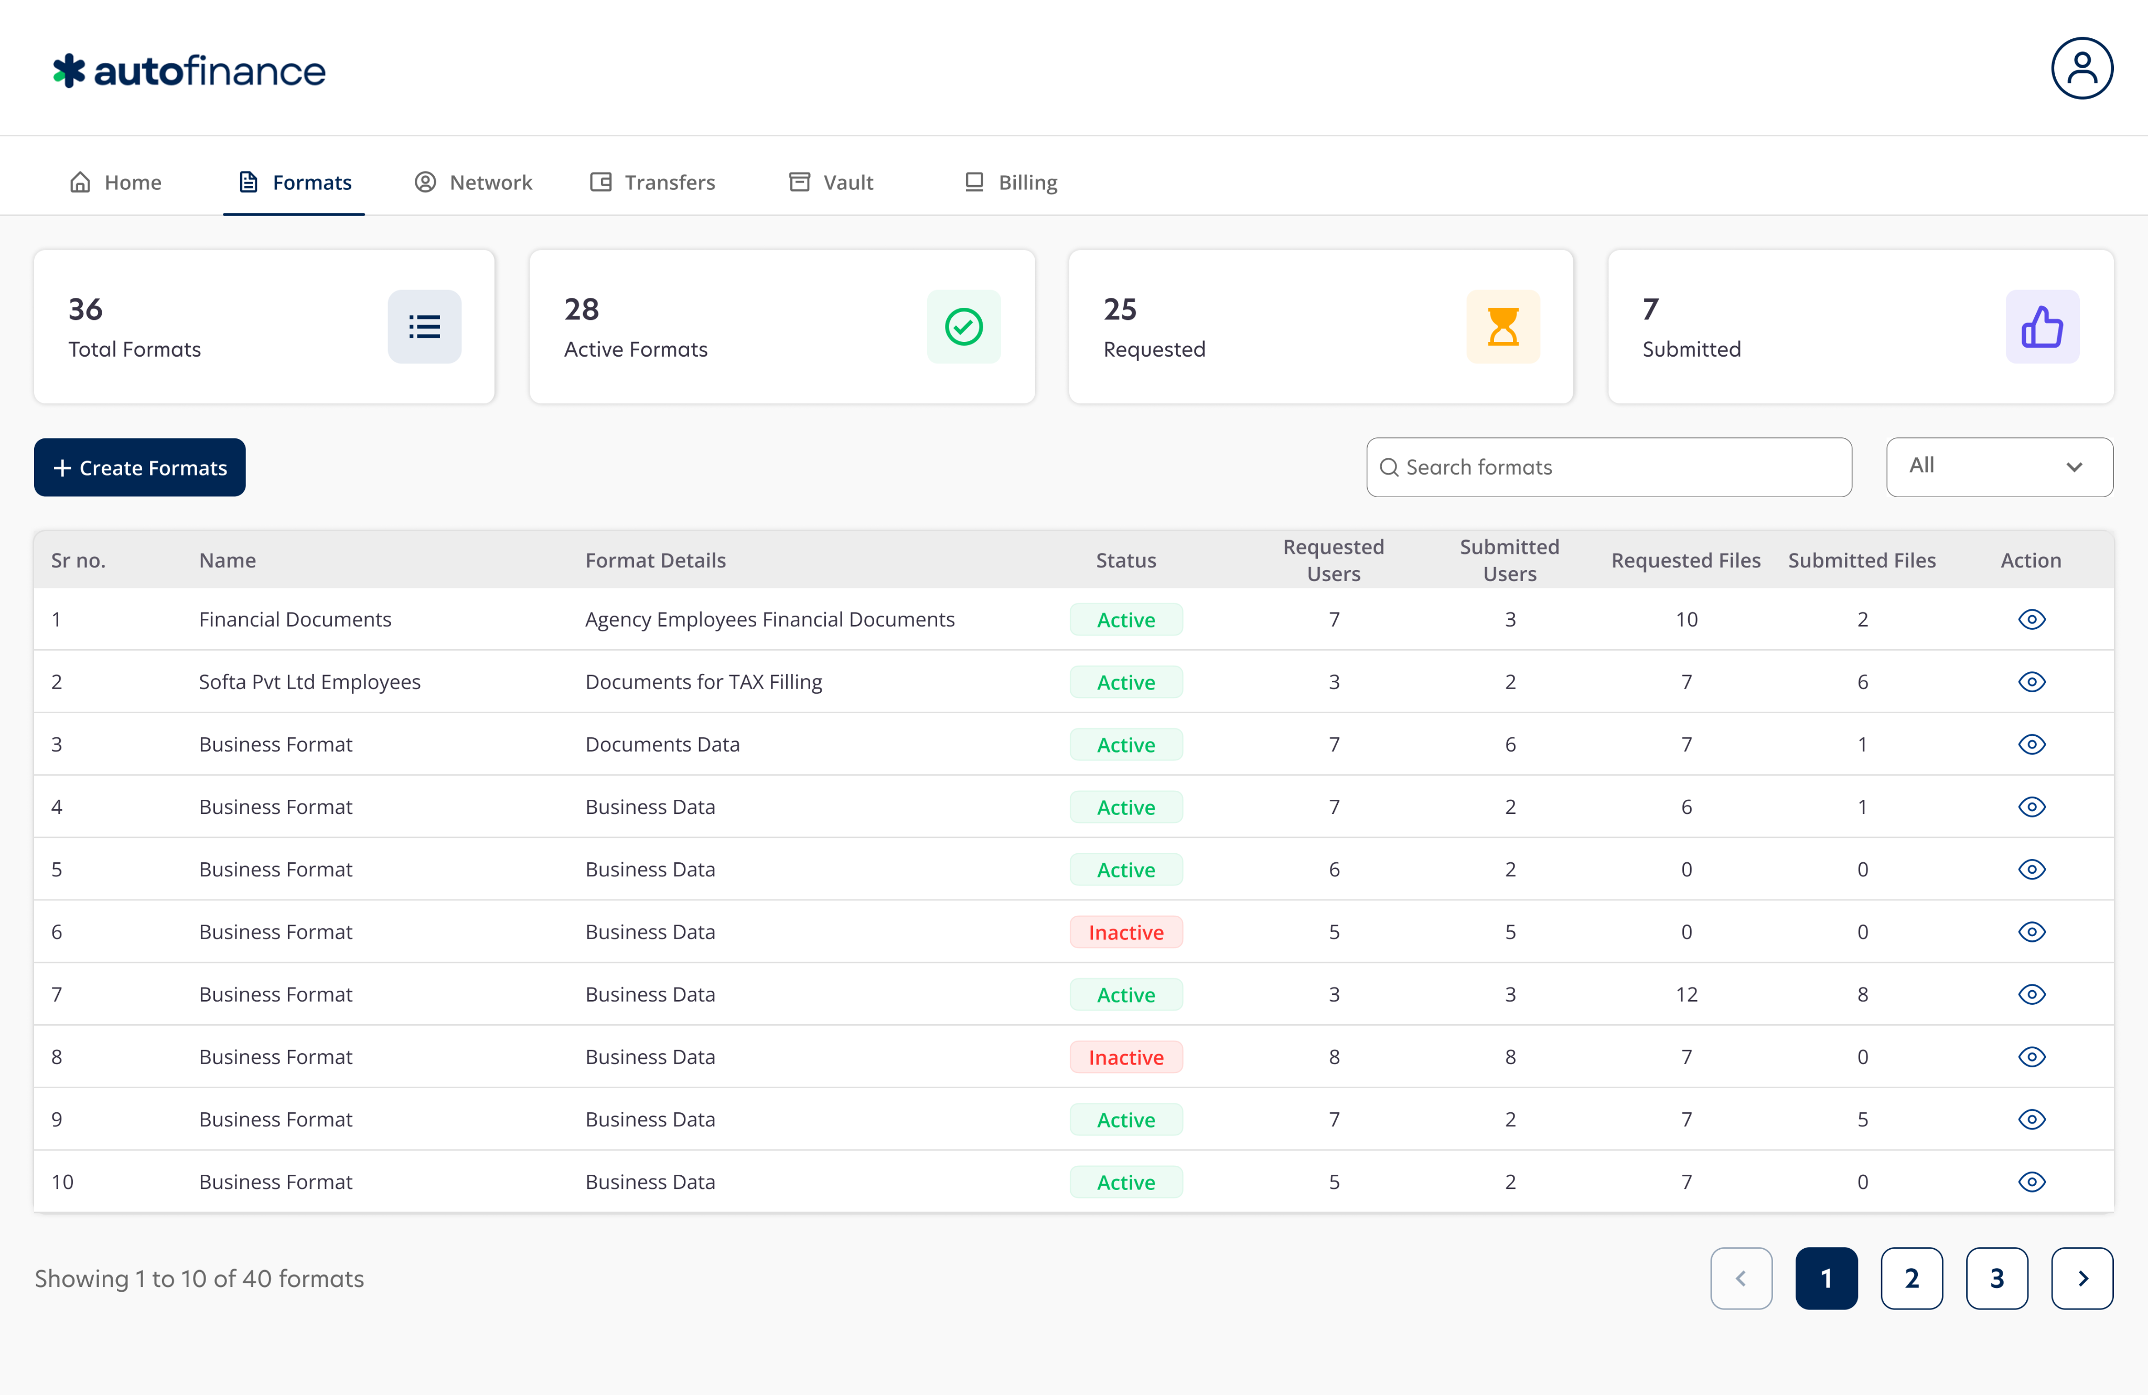Click the Documents Data cell

tap(662, 744)
